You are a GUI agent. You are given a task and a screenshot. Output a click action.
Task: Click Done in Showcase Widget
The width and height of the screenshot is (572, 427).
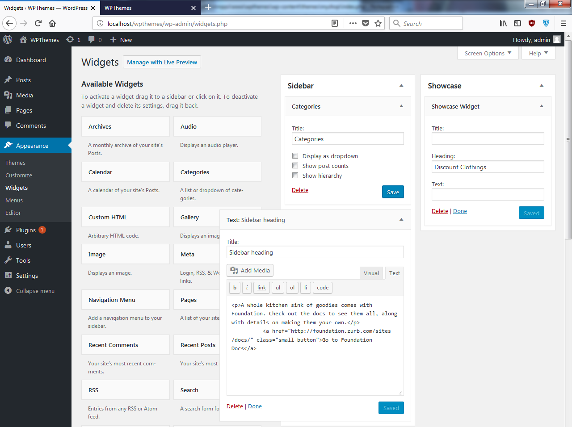[460, 211]
